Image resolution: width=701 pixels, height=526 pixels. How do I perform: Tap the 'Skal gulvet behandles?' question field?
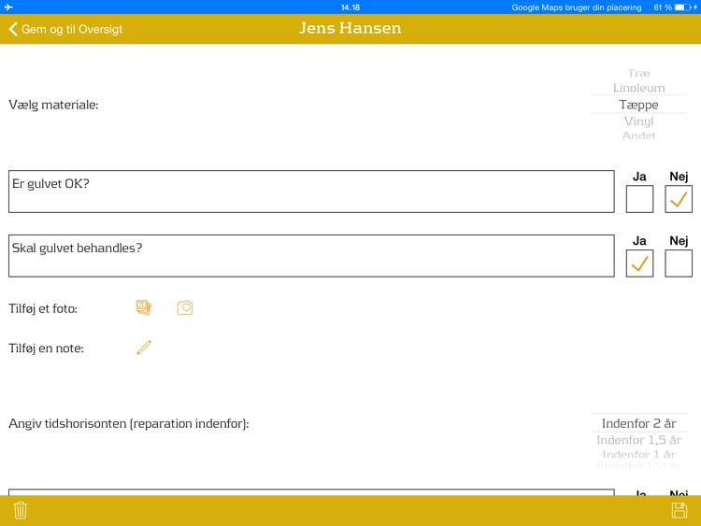pos(311,256)
